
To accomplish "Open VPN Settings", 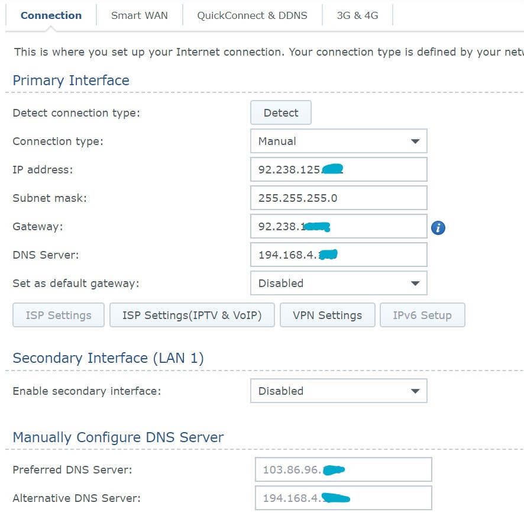I will coord(327,315).
